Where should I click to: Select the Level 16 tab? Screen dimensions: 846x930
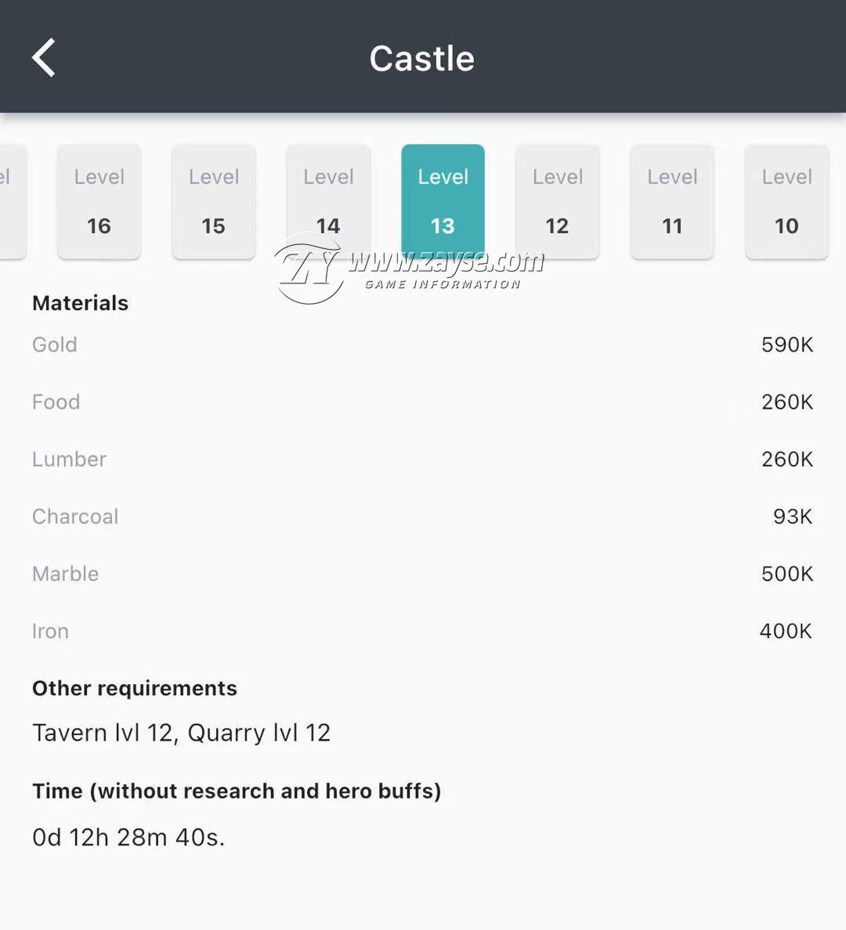click(x=99, y=202)
